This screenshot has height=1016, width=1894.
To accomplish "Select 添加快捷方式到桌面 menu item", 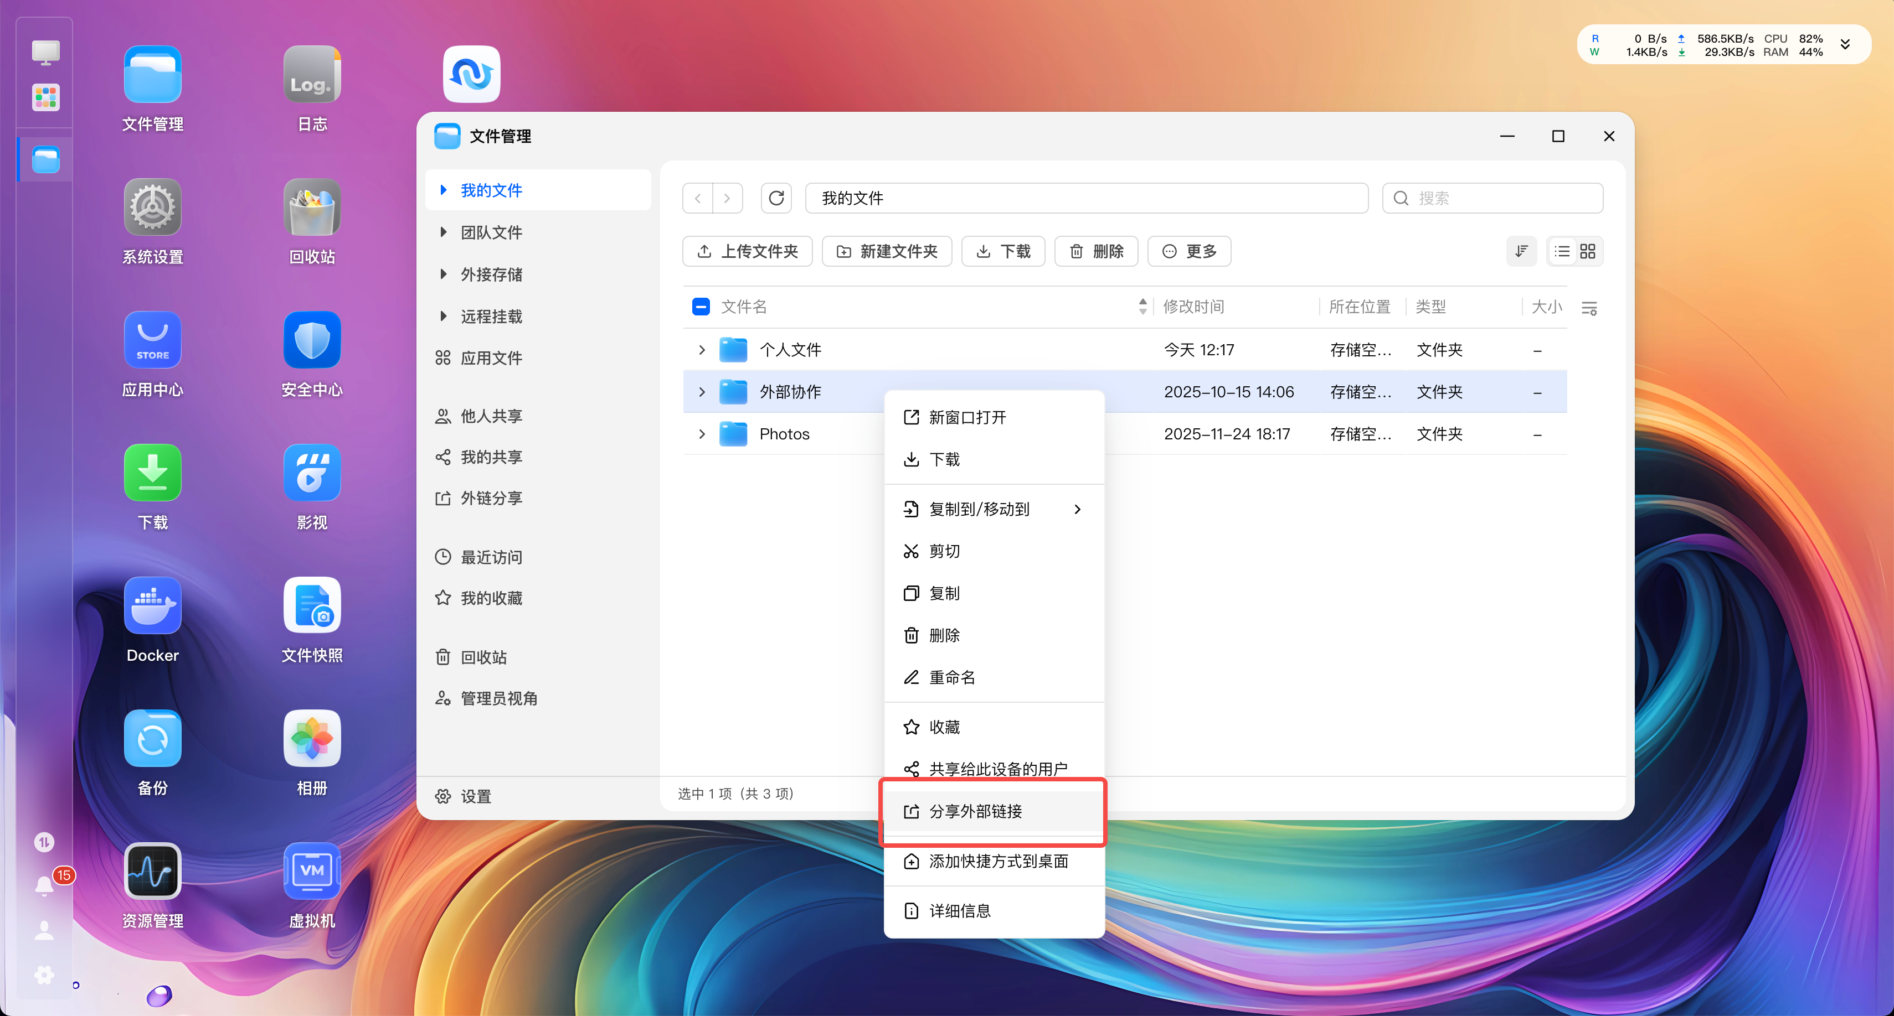I will 994,862.
